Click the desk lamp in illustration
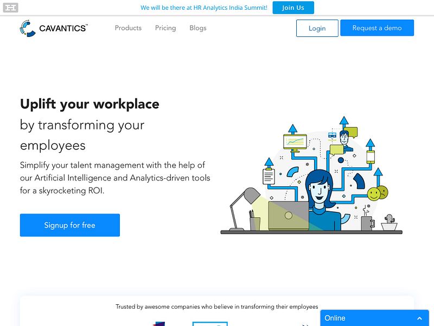Screen dimensions: 434x326 pyautogui.click(x=244, y=209)
